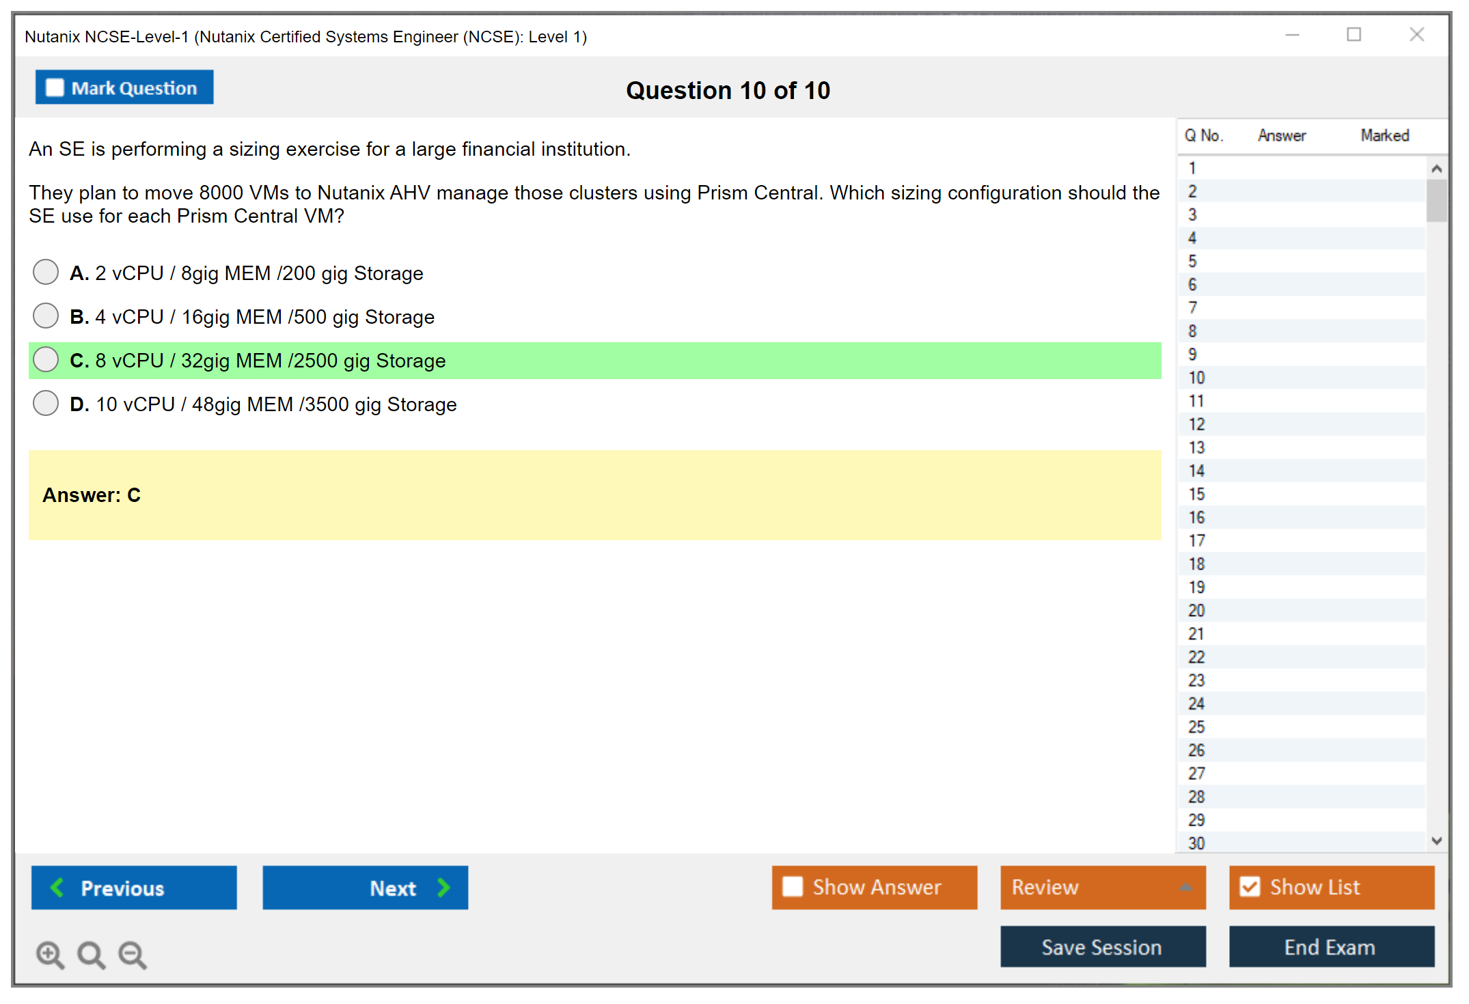Minimize the exam window
This screenshot has width=1469, height=1004.
point(1292,35)
